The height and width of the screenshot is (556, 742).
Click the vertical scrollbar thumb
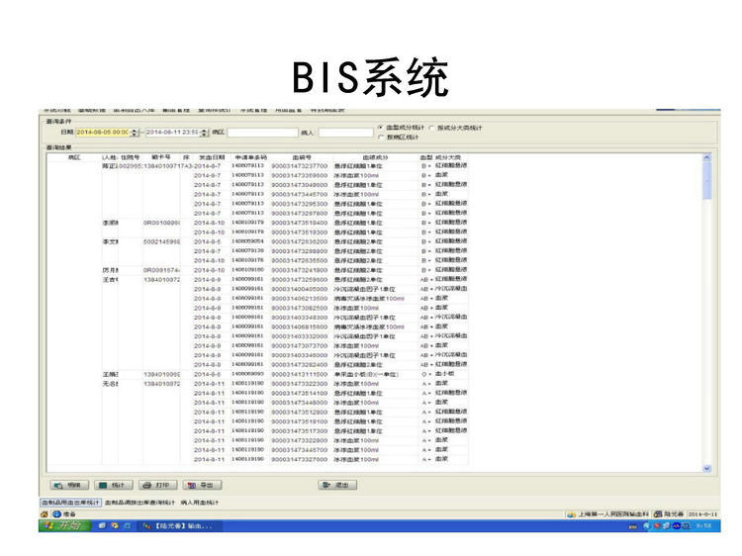pyautogui.click(x=707, y=180)
